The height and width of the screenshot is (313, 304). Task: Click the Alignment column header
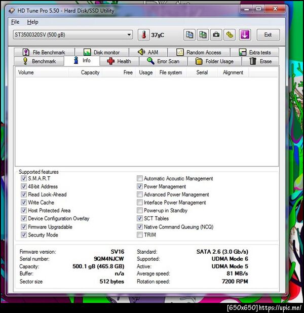tap(233, 72)
